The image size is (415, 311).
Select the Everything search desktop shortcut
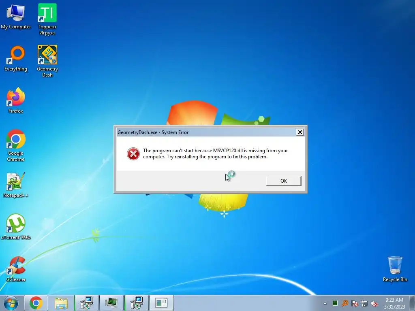point(16,59)
